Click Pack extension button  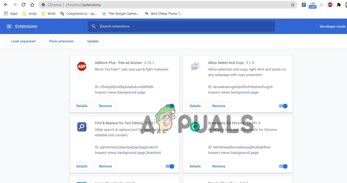[61, 41]
